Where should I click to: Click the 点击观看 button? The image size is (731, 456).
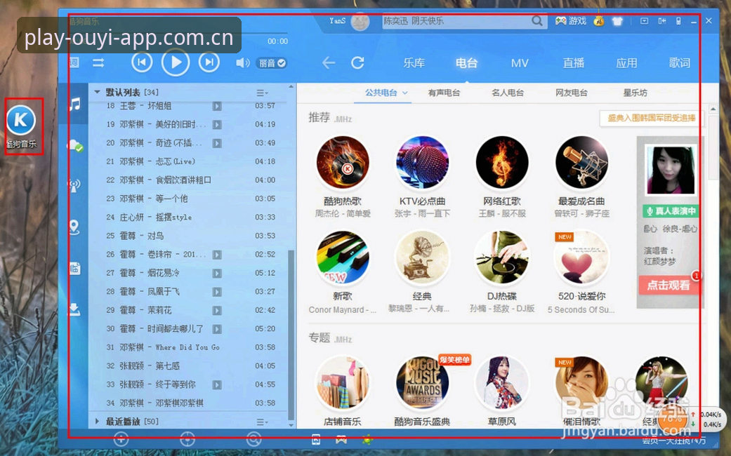point(669,285)
